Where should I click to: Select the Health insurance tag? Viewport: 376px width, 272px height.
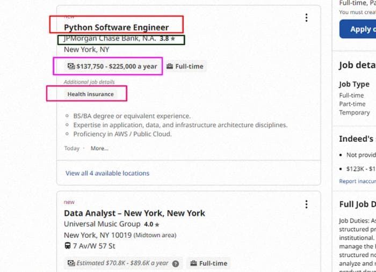click(91, 94)
